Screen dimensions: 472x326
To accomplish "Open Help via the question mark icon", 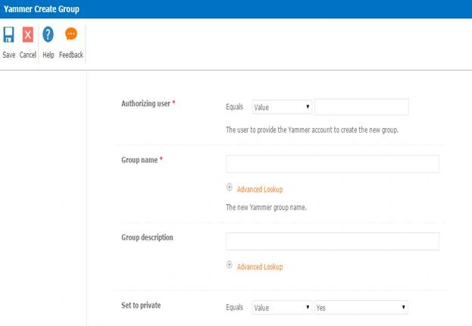I will pos(48,34).
